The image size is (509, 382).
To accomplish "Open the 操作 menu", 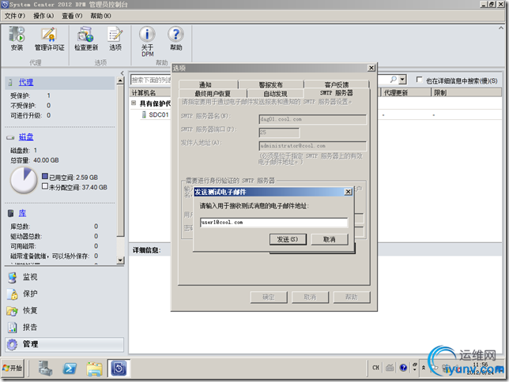I will [43, 16].
